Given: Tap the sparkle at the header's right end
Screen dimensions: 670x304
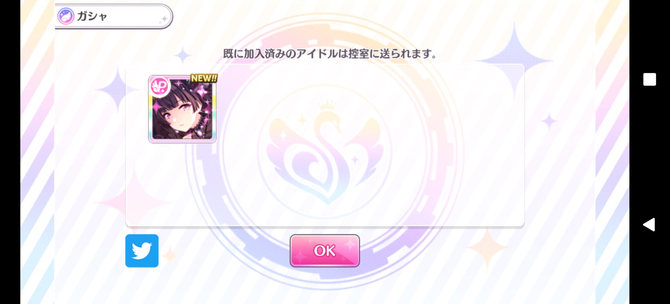Looking at the screenshot, I should coord(163,20).
